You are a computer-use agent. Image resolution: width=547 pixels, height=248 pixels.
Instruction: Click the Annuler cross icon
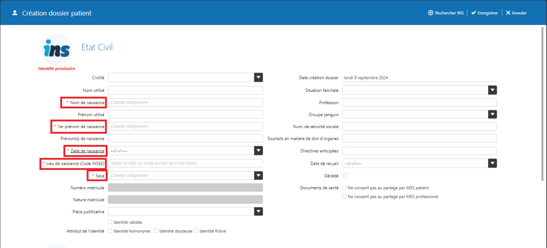pos(508,13)
